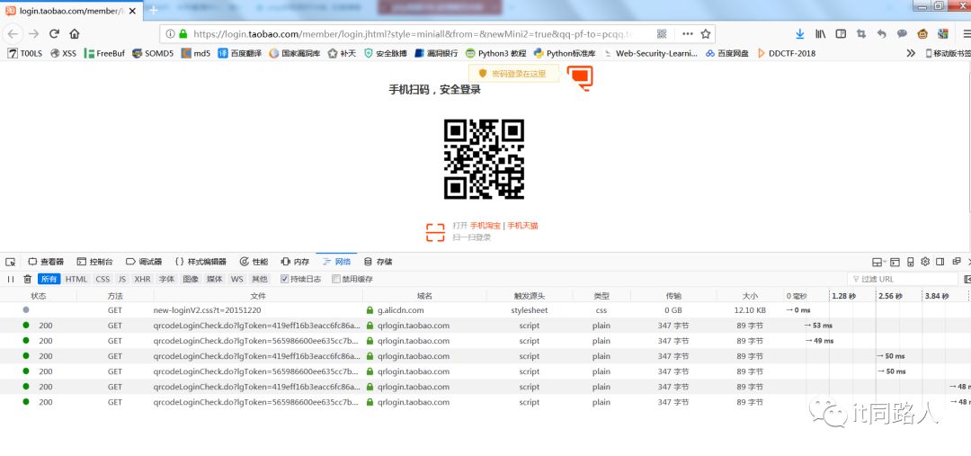Open the 调试器 devtools tab
The image size is (971, 456).
[144, 262]
